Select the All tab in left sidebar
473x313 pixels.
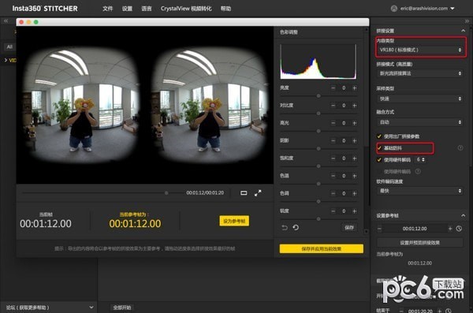coord(9,47)
